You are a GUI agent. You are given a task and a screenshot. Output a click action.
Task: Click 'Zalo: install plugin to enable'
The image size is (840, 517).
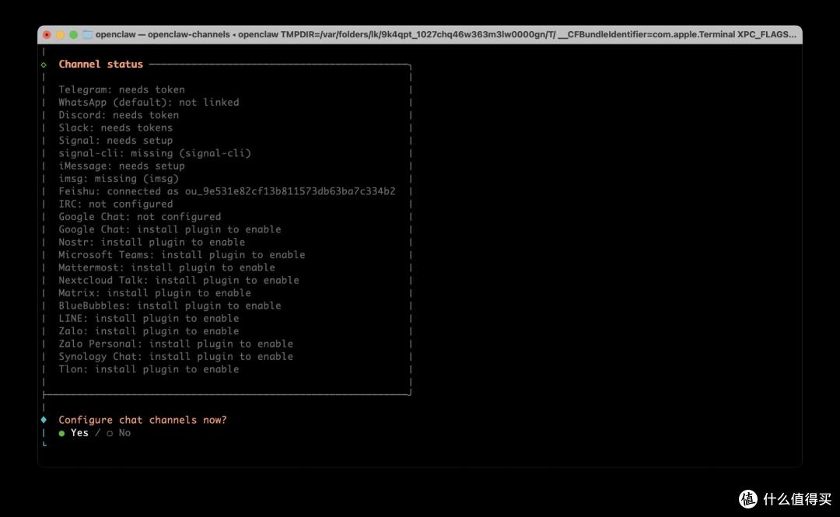(x=149, y=331)
